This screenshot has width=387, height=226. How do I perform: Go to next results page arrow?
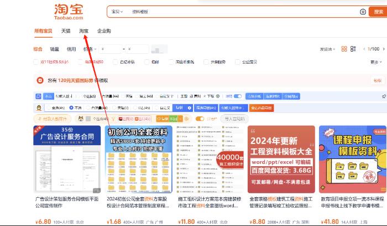pos(383,49)
